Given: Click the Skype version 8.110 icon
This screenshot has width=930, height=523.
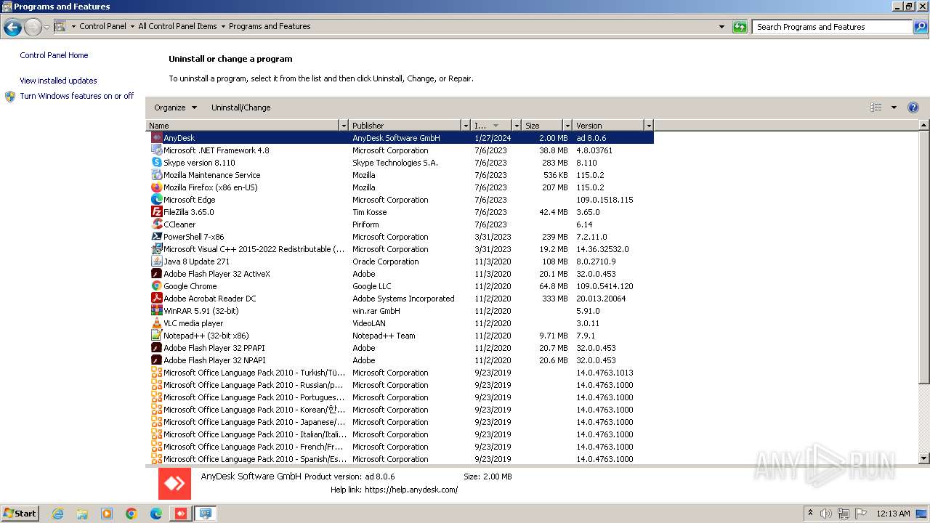Looking at the screenshot, I should 156,162.
